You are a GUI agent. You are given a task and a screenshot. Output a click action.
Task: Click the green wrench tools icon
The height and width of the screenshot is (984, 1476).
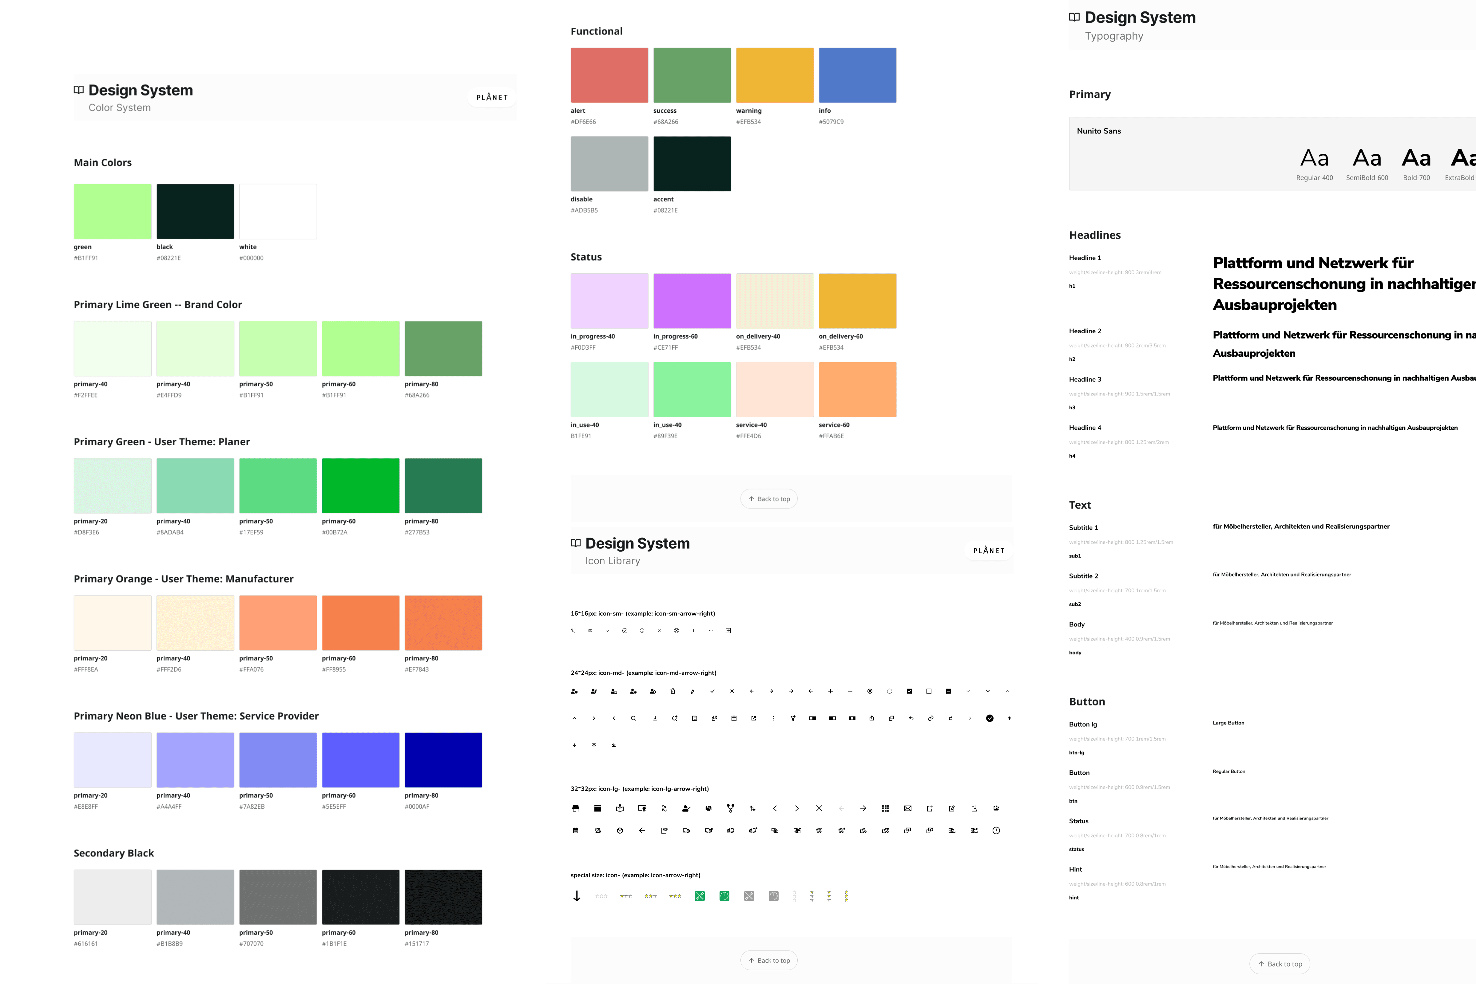pyautogui.click(x=700, y=896)
